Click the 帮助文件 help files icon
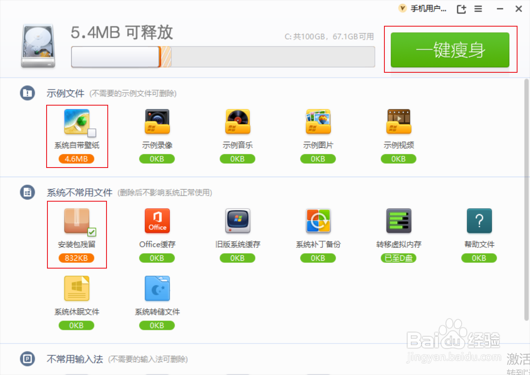Image resolution: width=530 pixels, height=375 pixels. coord(479,221)
